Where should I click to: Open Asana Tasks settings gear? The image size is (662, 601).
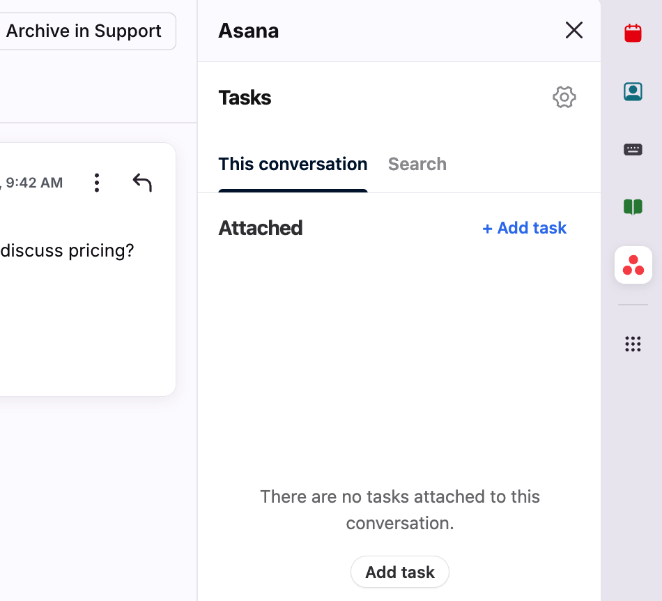click(x=564, y=98)
